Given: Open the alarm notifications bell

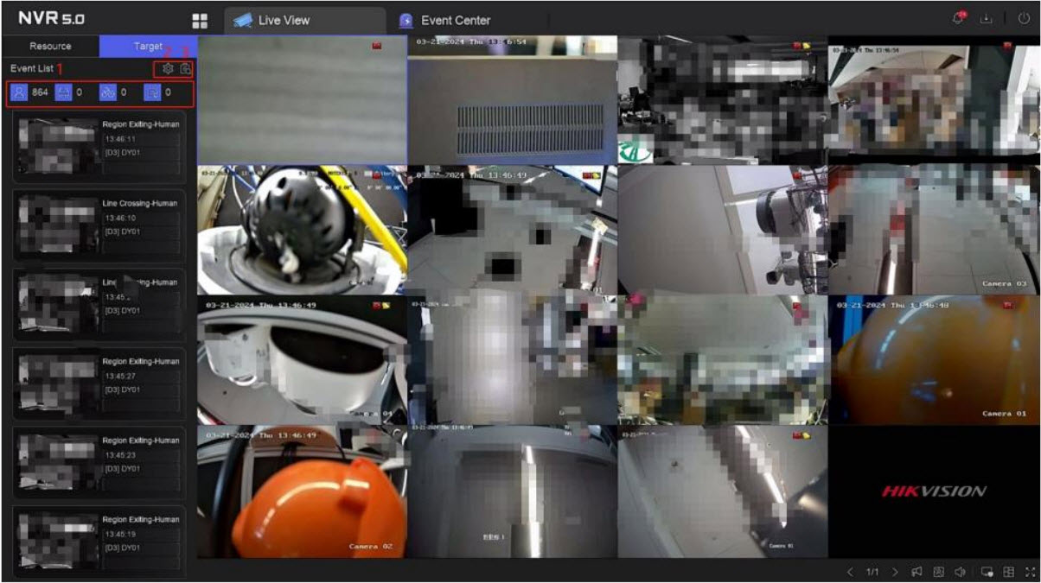Looking at the screenshot, I should 958,20.
